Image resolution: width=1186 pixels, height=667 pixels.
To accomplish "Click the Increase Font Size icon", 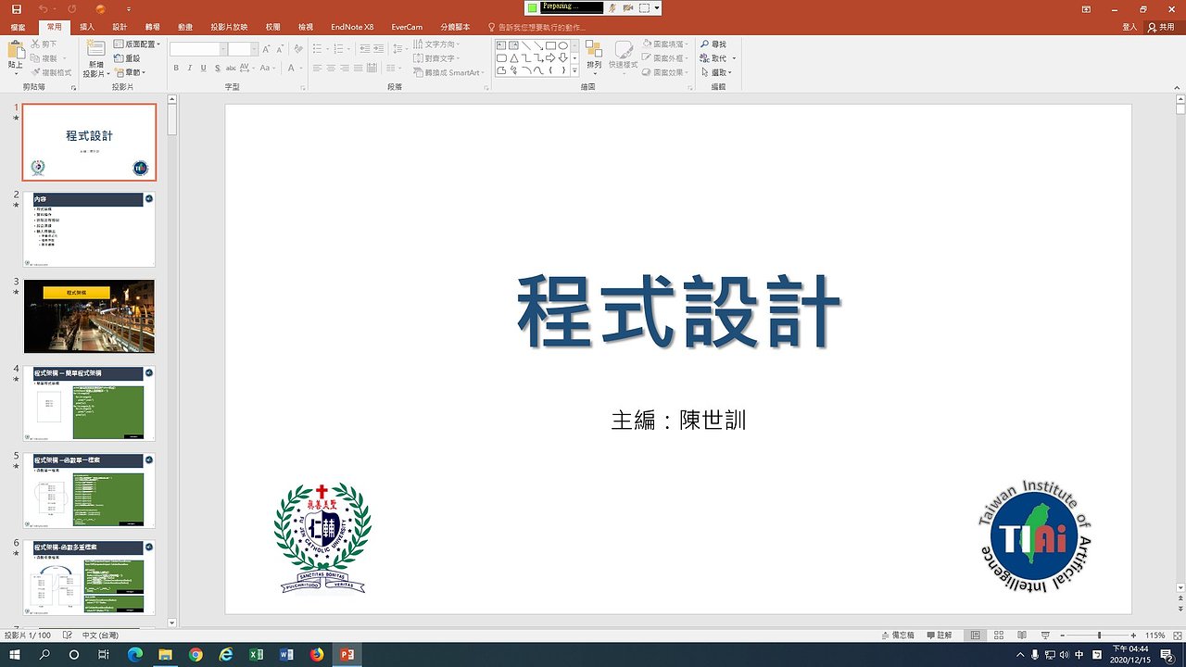I will [x=266, y=48].
